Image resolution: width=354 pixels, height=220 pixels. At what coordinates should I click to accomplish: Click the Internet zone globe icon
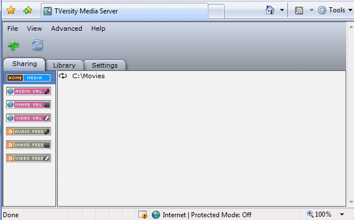[x=156, y=215]
